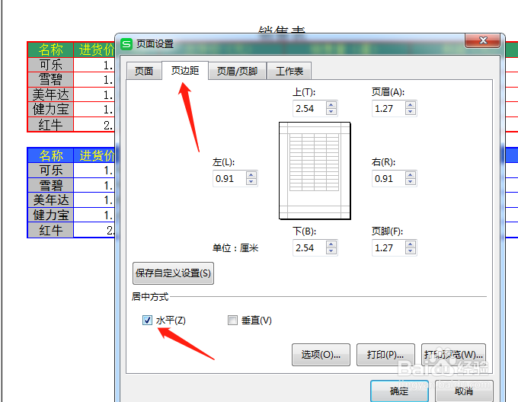The height and width of the screenshot is (402, 518).
Task: Switch to the 工作表 tab
Action: (289, 71)
